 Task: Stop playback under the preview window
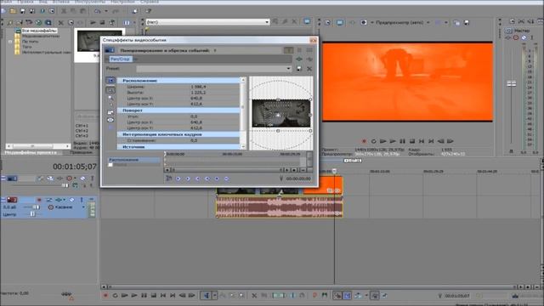412,141
